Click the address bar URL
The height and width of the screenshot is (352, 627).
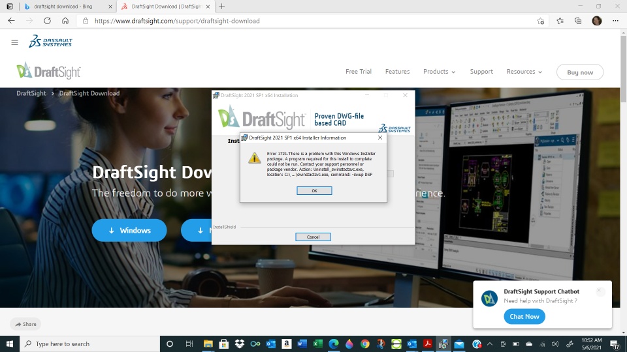(x=177, y=21)
